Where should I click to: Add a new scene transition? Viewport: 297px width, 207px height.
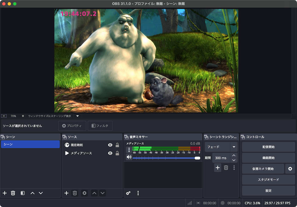click(x=218, y=168)
